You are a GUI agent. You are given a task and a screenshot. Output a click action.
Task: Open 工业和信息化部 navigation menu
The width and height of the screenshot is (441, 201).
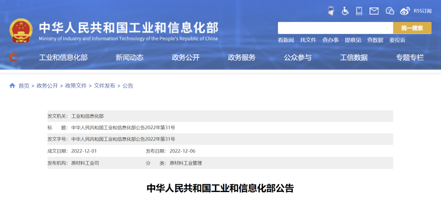coord(63,57)
